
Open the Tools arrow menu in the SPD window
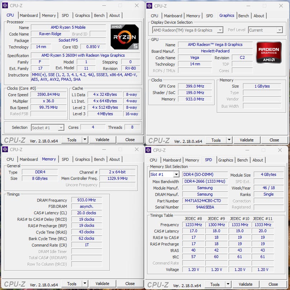(228, 284)
